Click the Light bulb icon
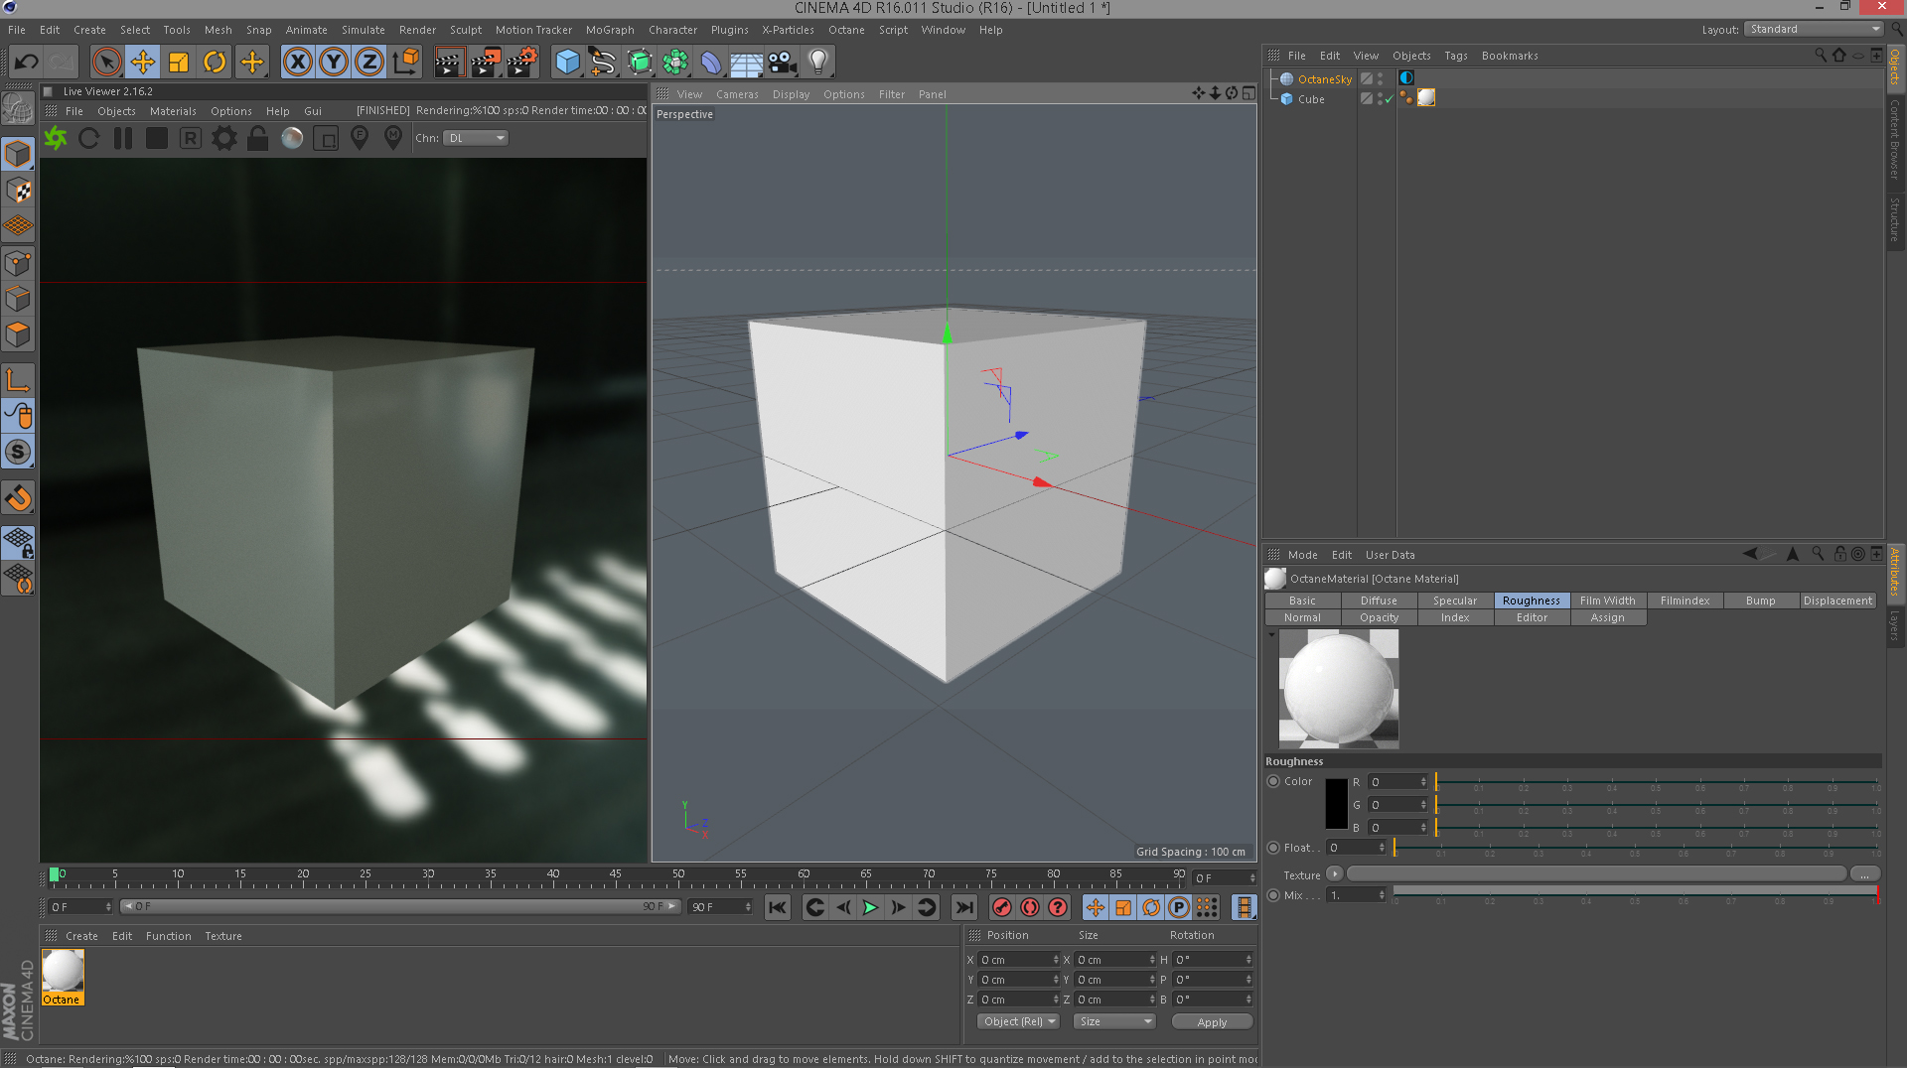The height and width of the screenshot is (1068, 1907). [x=817, y=63]
